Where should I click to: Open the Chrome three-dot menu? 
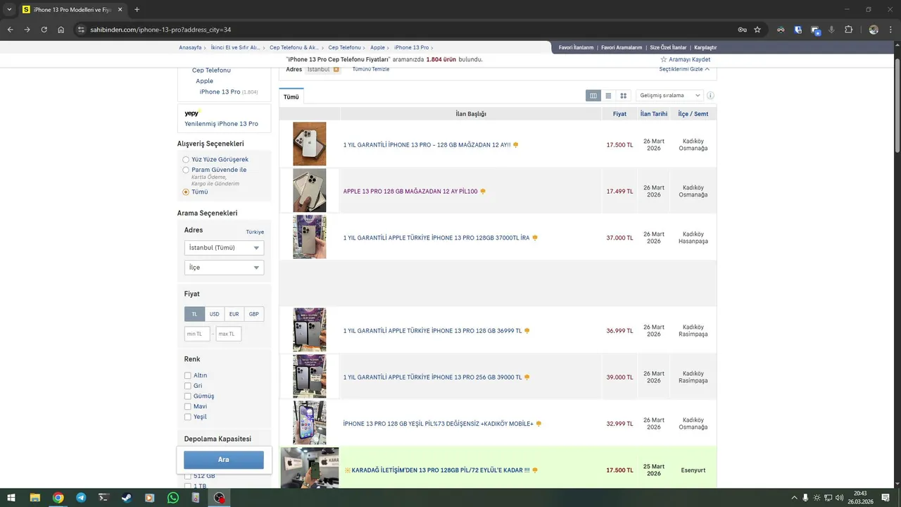tap(890, 30)
